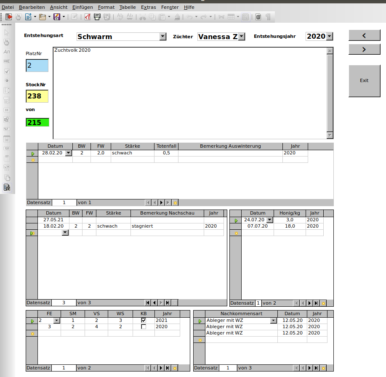Open the Züchter Vanessa Z dropdown
386x377 pixels.
pos(242,37)
